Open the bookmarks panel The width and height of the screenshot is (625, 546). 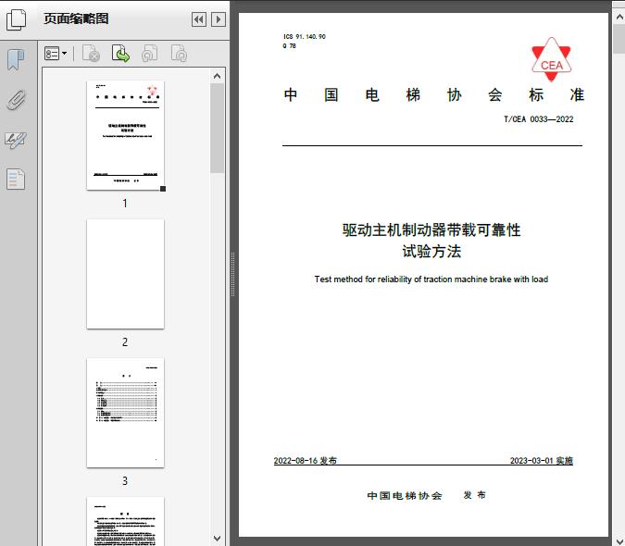(x=16, y=60)
